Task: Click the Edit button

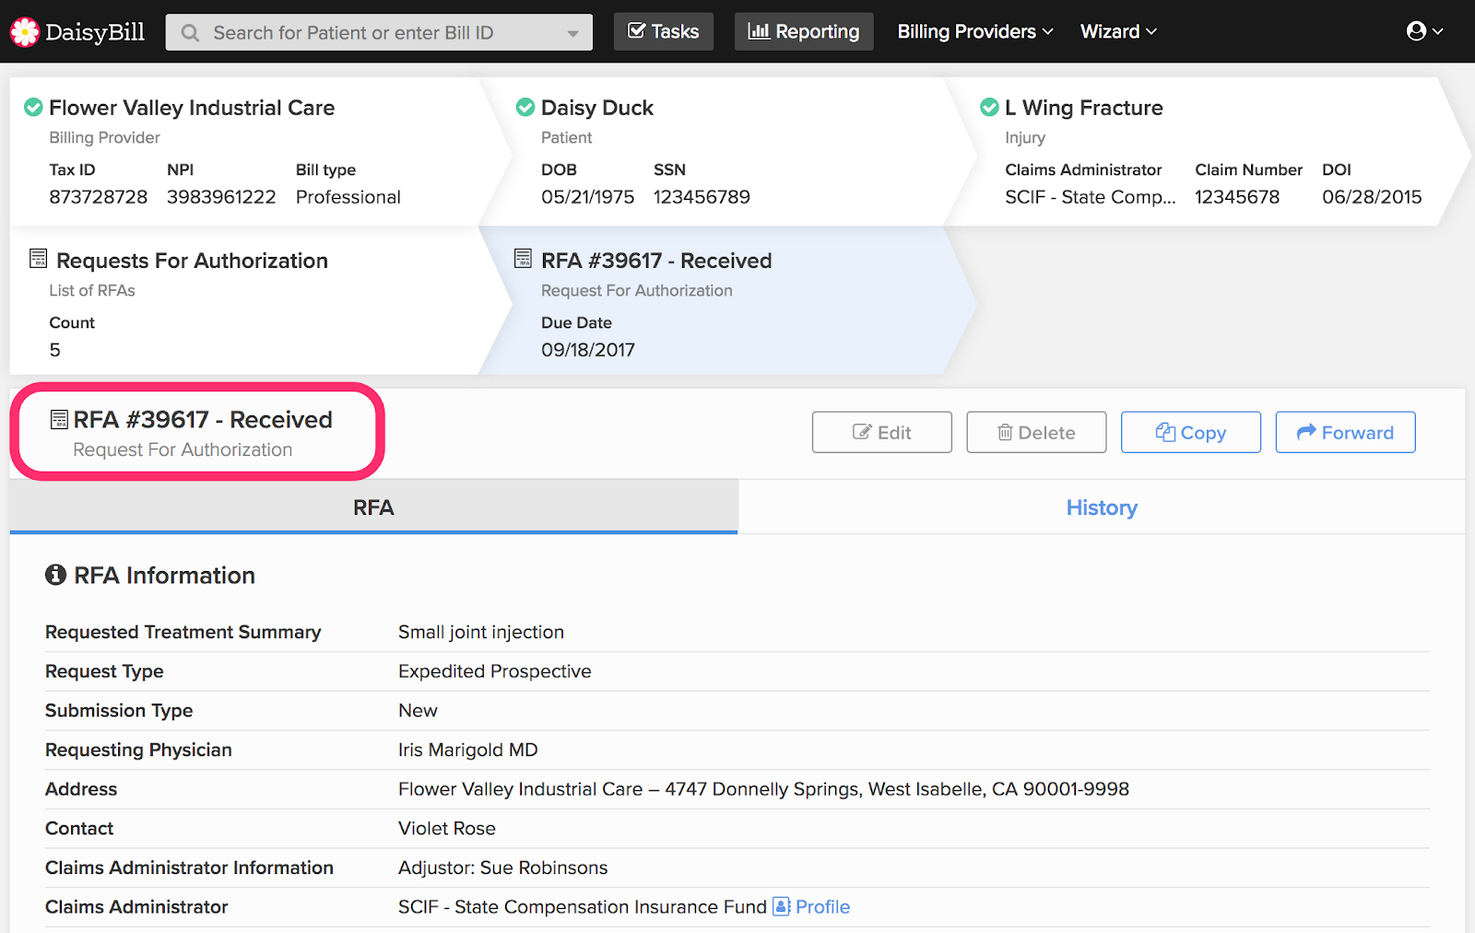Action: [x=882, y=432]
